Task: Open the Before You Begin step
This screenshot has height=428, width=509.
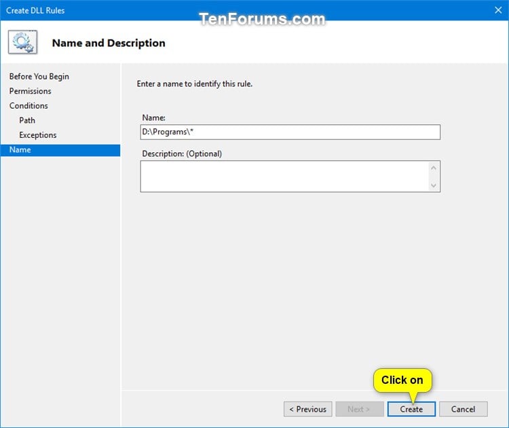Action: point(39,76)
